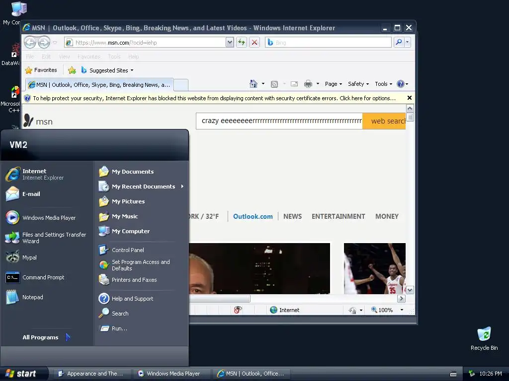Viewport: 509px width, 381px height.
Task: Click the Bing search magnifier button
Action: 399,42
